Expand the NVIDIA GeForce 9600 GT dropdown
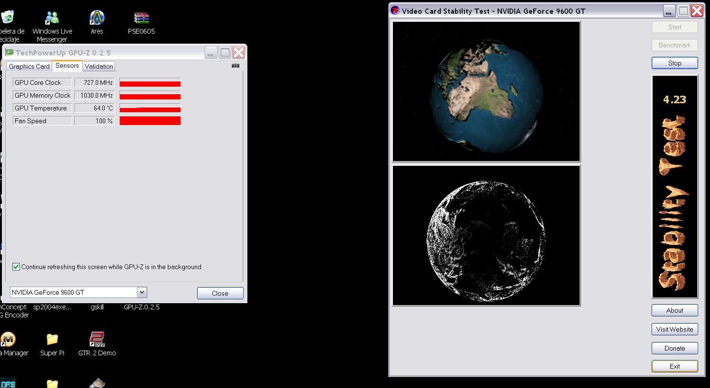710x388 pixels. click(x=142, y=292)
